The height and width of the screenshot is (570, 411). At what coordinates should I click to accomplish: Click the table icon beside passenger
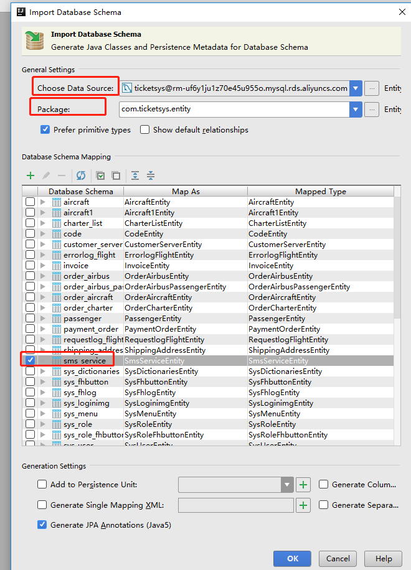point(57,319)
